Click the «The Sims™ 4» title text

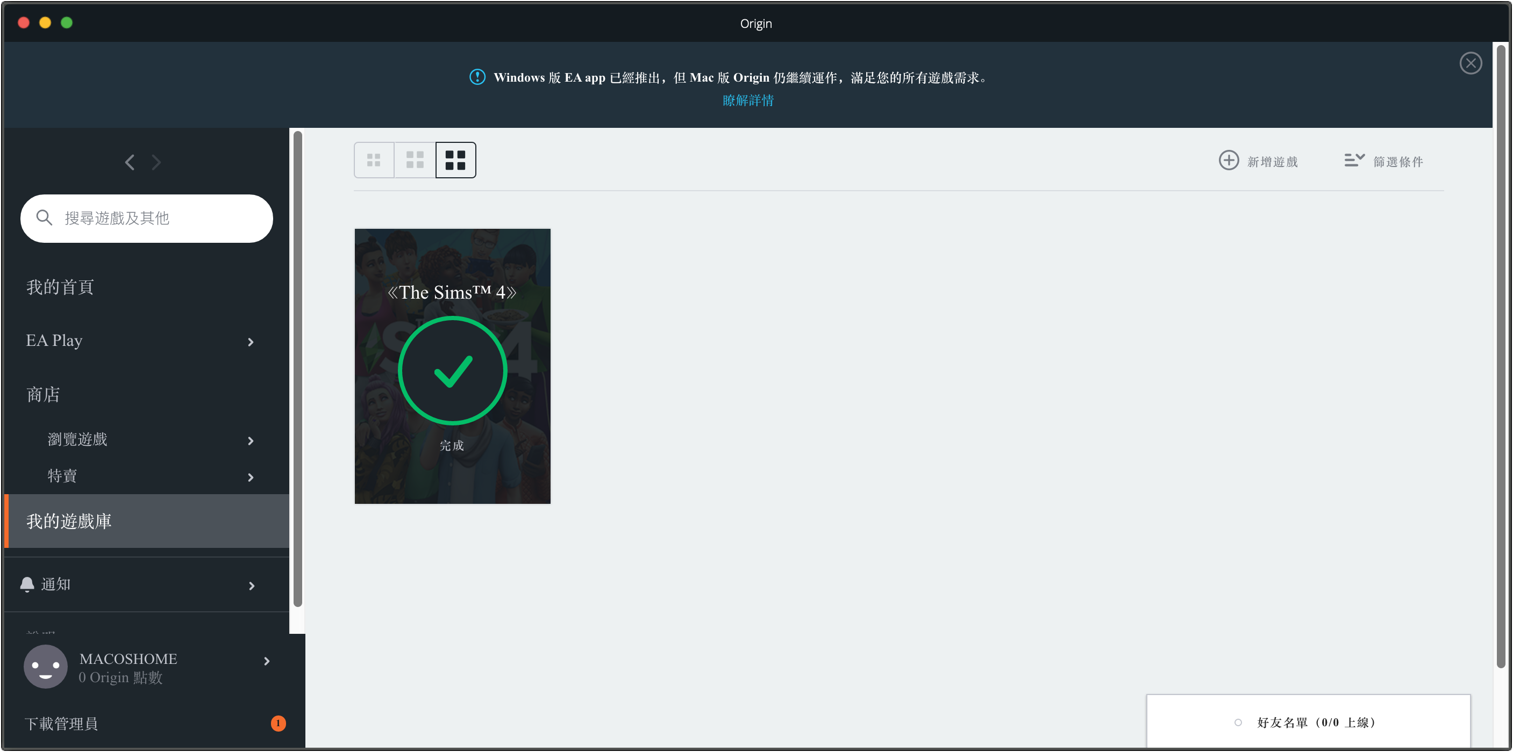[x=452, y=292]
